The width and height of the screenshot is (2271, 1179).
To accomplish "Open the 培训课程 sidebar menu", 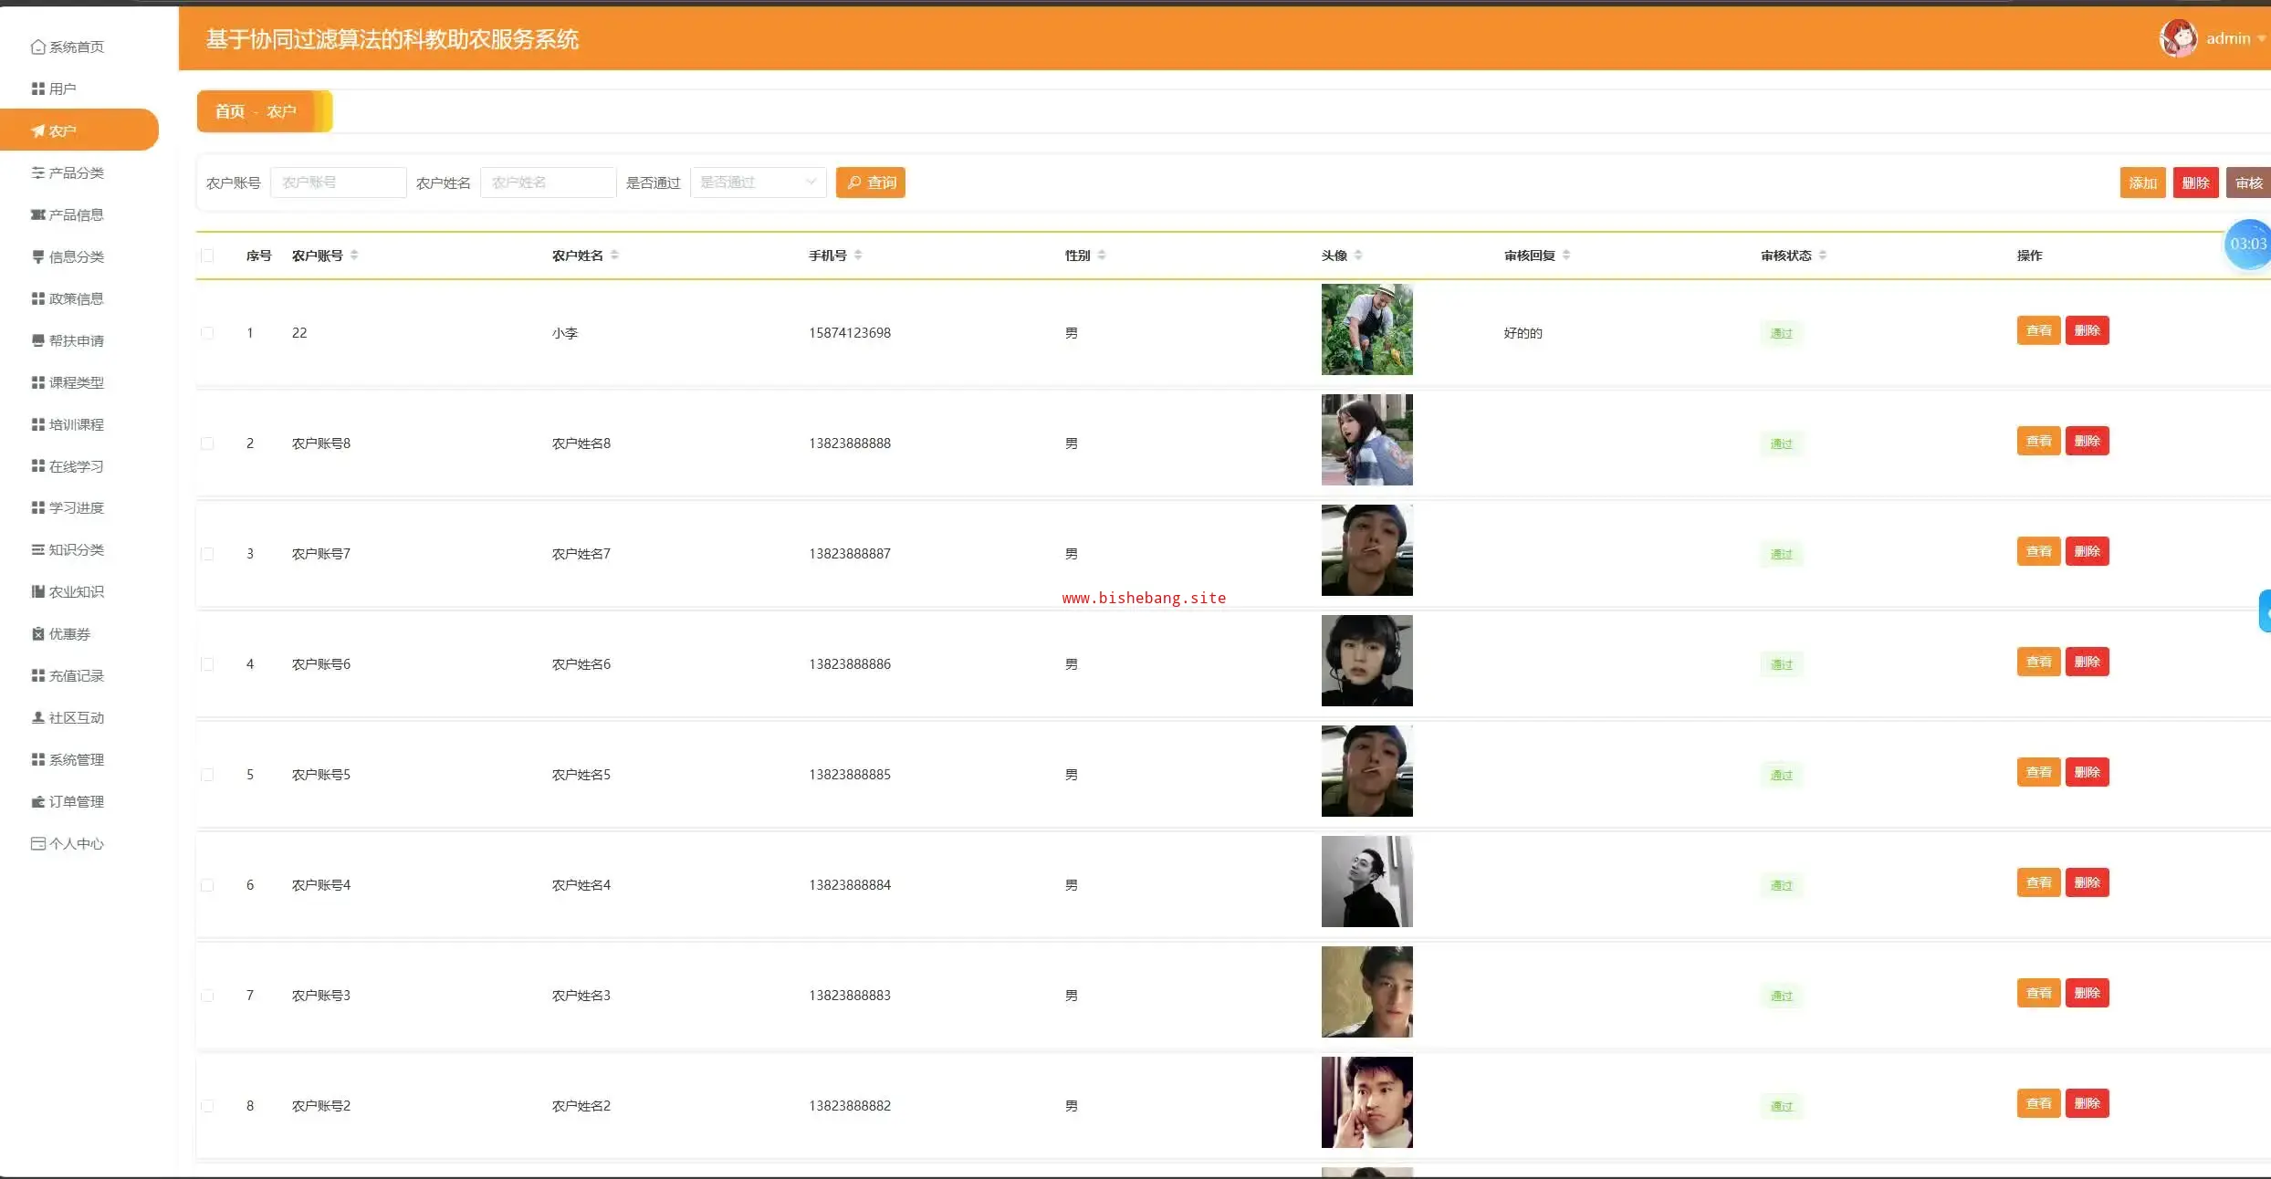I will [x=76, y=424].
